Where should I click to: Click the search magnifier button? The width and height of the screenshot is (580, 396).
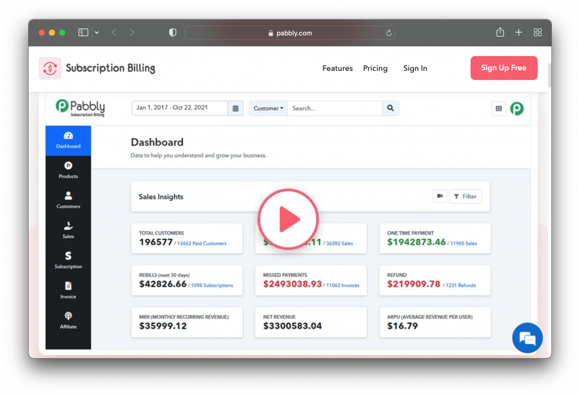coord(390,108)
